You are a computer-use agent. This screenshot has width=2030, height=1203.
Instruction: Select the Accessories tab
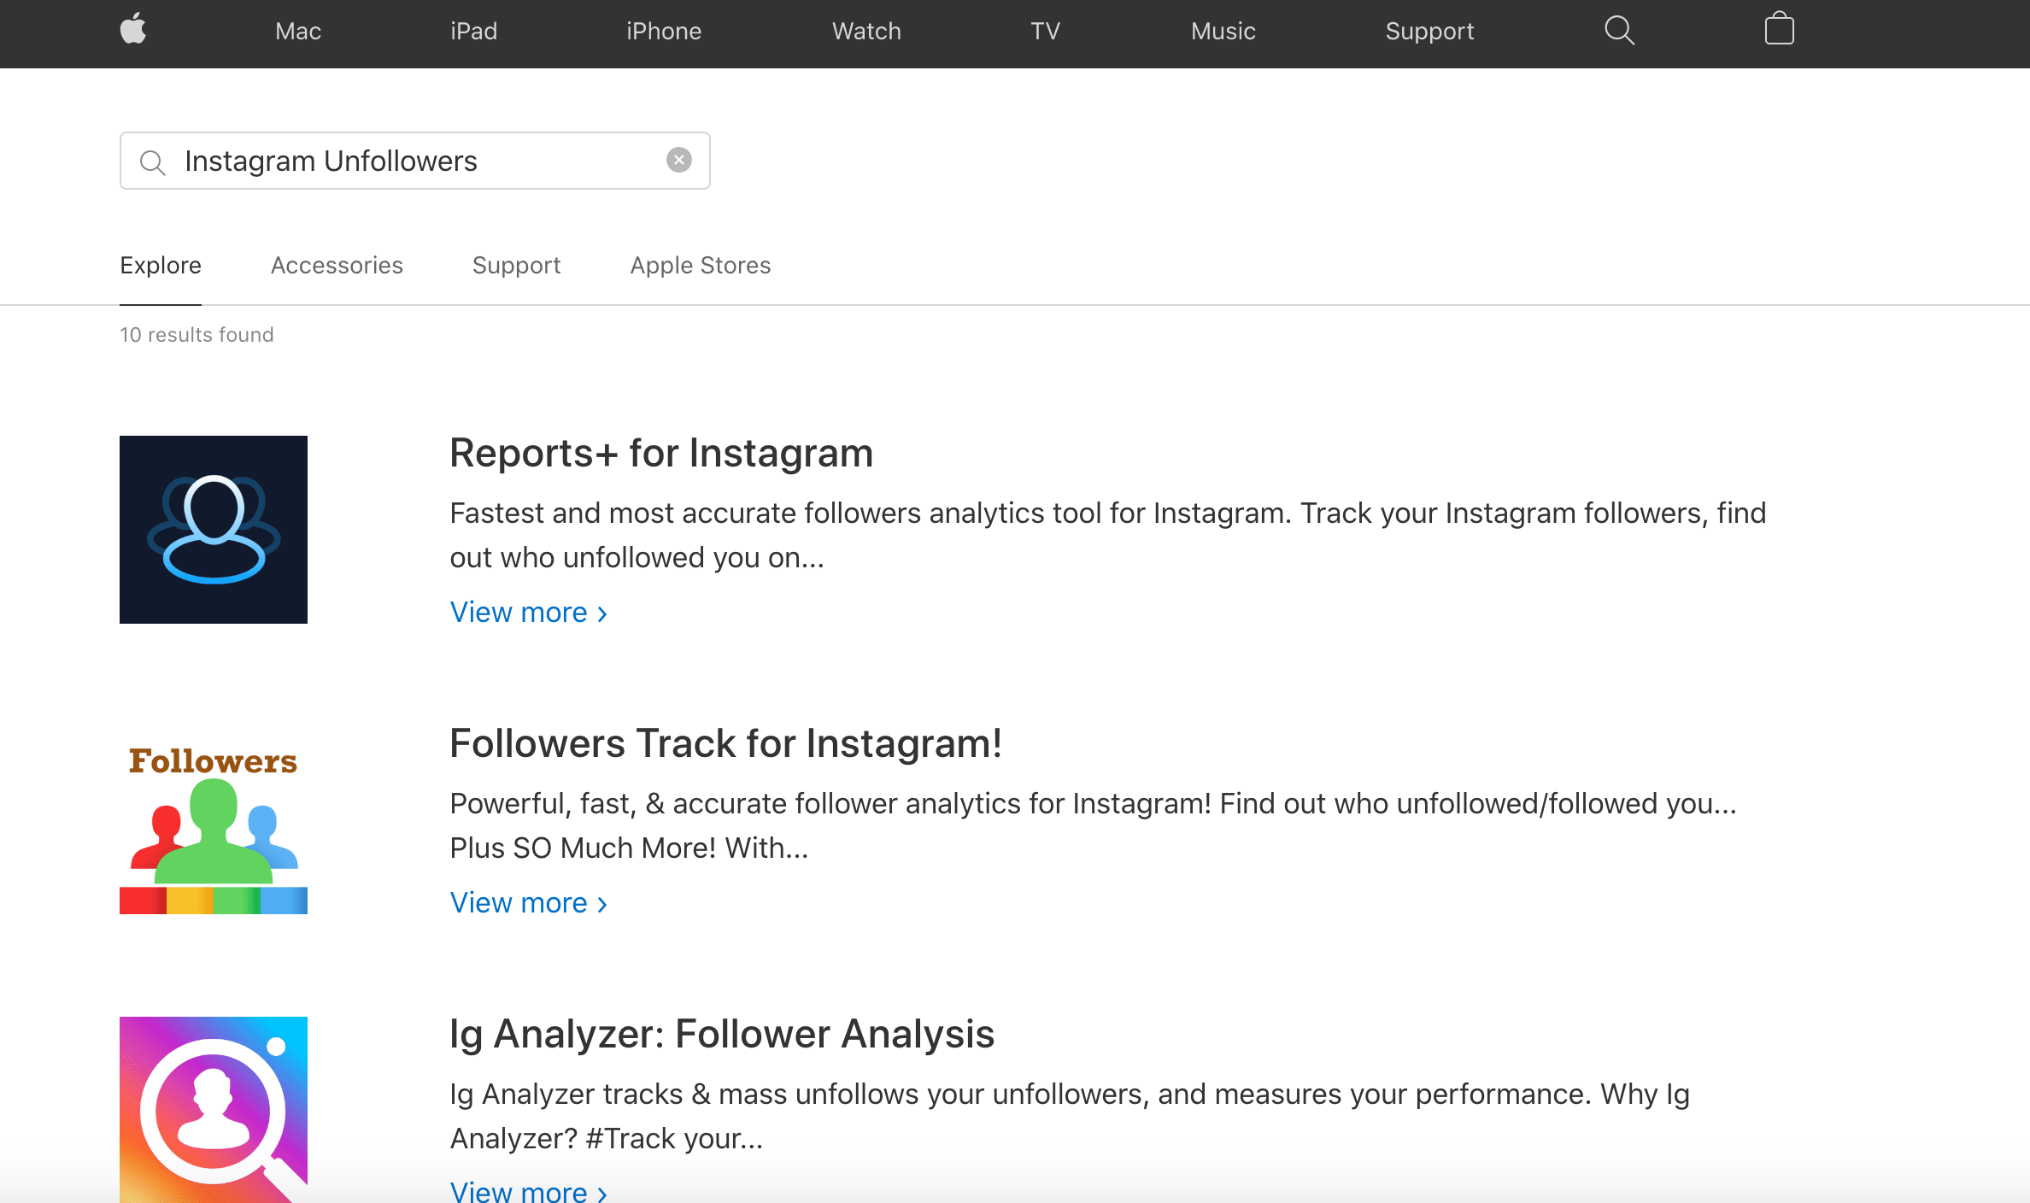coord(337,265)
